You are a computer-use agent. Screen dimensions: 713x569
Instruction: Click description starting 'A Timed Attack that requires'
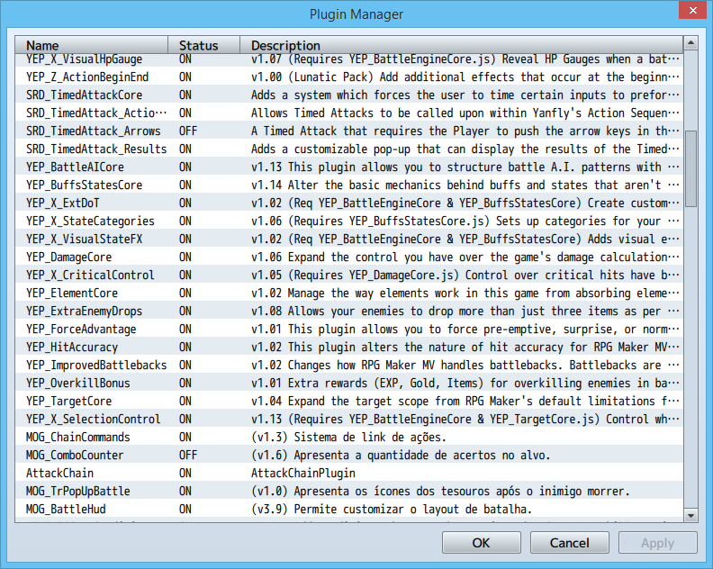pos(465,131)
